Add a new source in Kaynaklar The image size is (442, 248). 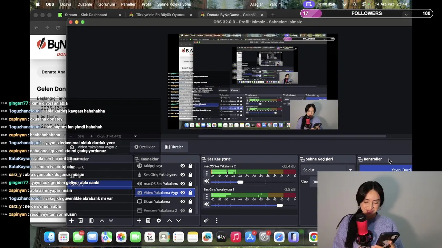click(139, 220)
